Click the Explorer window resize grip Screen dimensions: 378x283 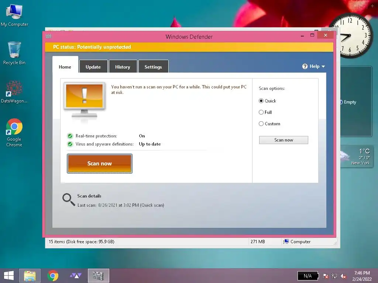pyautogui.click(x=335, y=243)
